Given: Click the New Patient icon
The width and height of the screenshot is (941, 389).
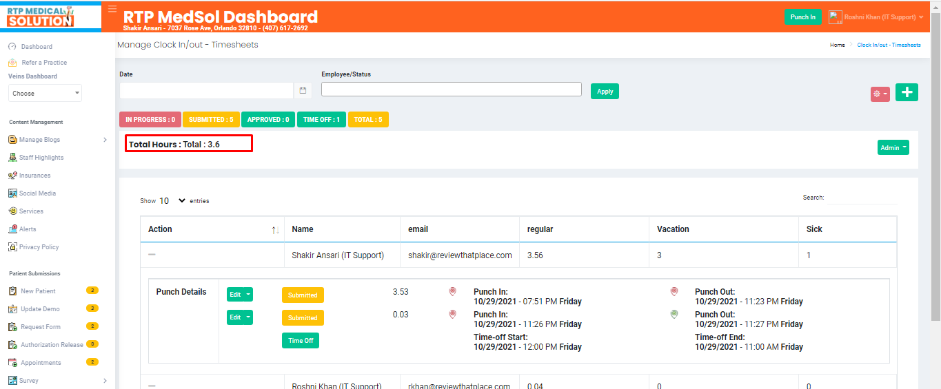Looking at the screenshot, I should [x=12, y=291].
